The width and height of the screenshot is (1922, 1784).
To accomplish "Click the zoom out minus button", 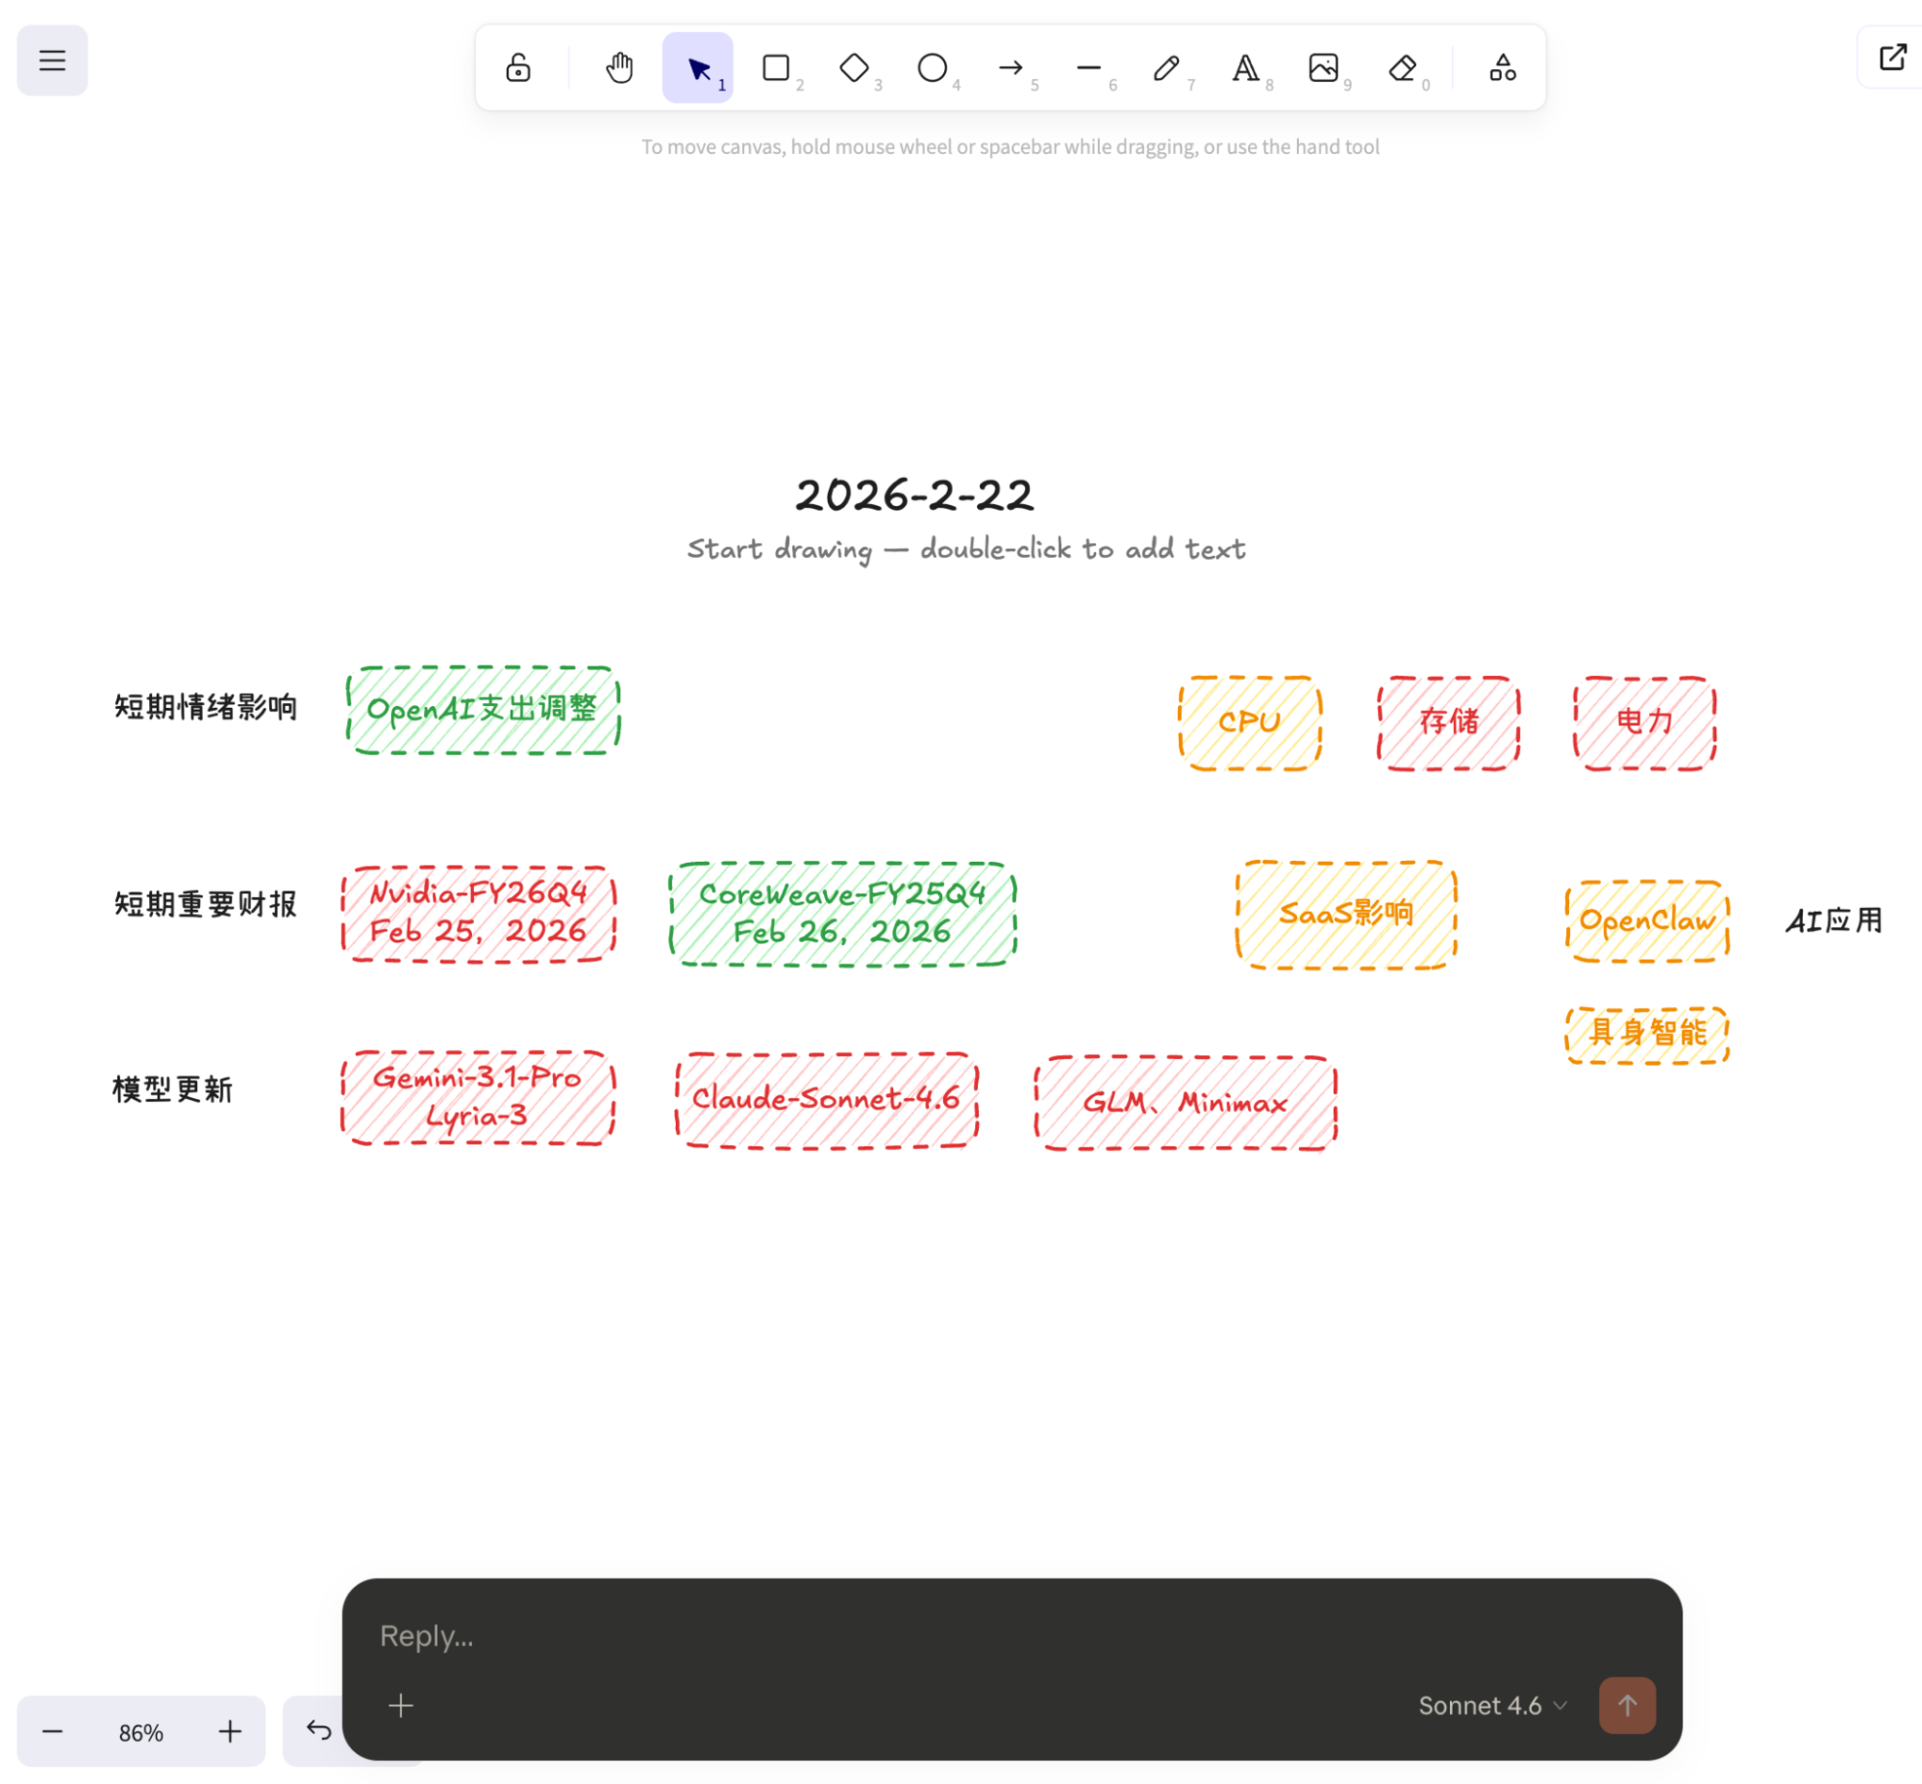I will pos(52,1732).
